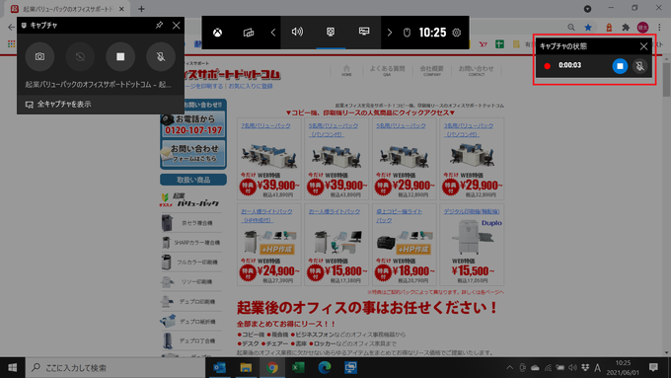
Task: Take a screenshot with the camera icon
Action: pyautogui.click(x=39, y=56)
